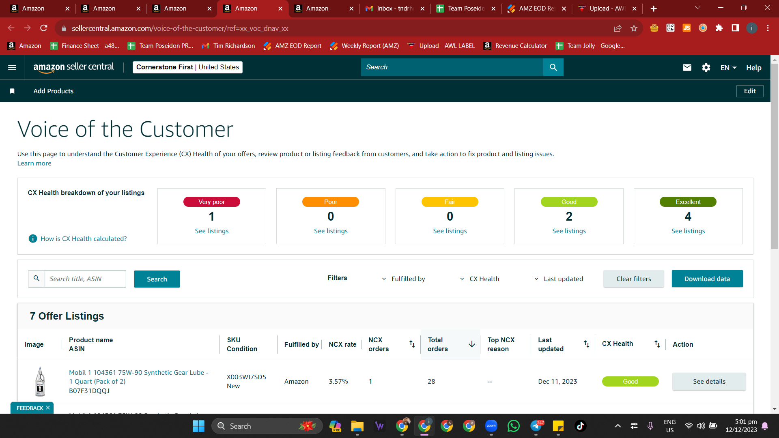Click the search magnifier button in header

[x=553, y=67]
